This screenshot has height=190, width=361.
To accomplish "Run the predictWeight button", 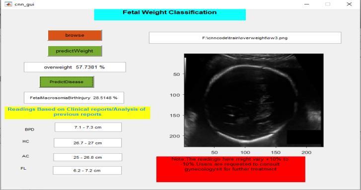I will [x=75, y=51].
